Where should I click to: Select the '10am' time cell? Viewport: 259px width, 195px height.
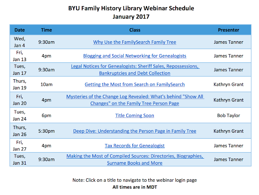pos(46,85)
